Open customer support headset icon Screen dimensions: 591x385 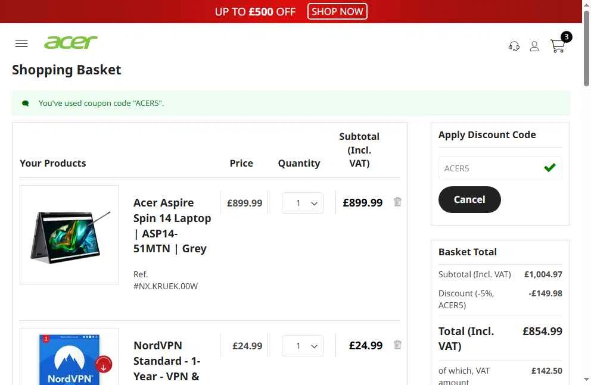tap(514, 46)
